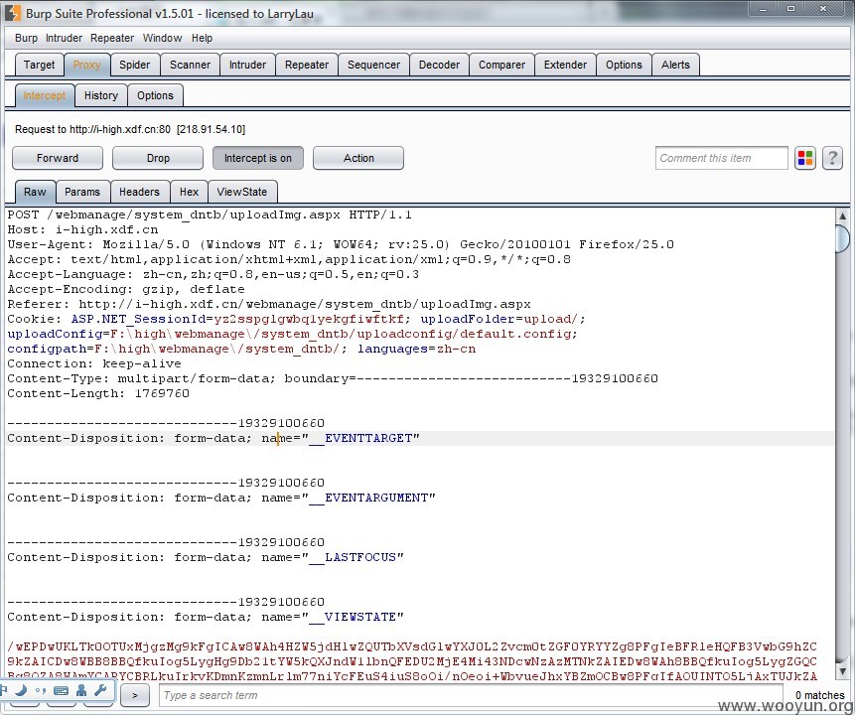Forward the intercepted request
855x715 pixels.
58,158
